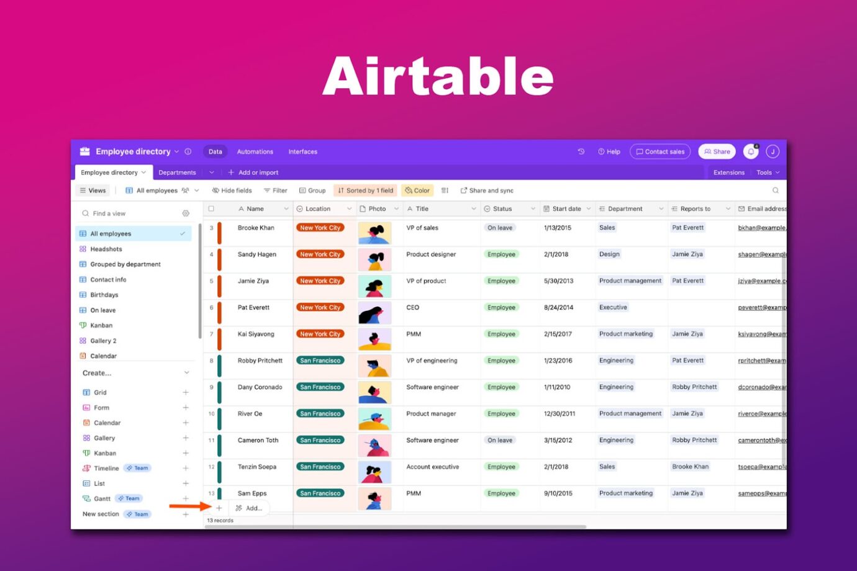Click Hide fields
The height and width of the screenshot is (571, 857).
[x=232, y=191]
